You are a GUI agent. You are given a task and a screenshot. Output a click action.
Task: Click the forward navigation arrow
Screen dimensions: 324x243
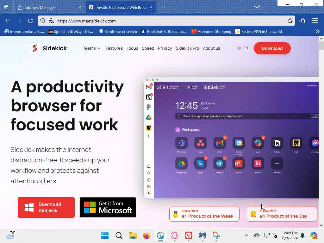[x=19, y=21]
